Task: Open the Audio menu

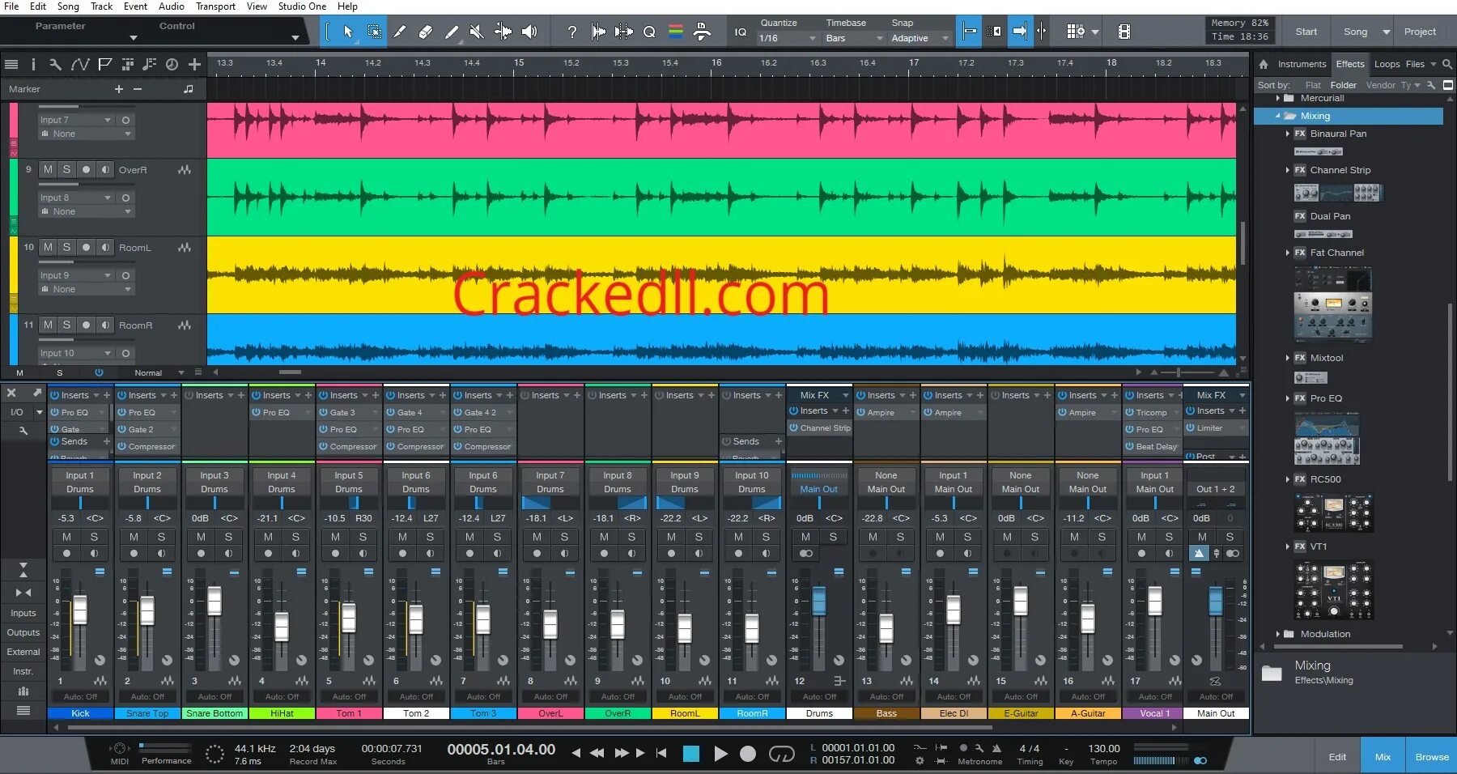Action: point(171,6)
